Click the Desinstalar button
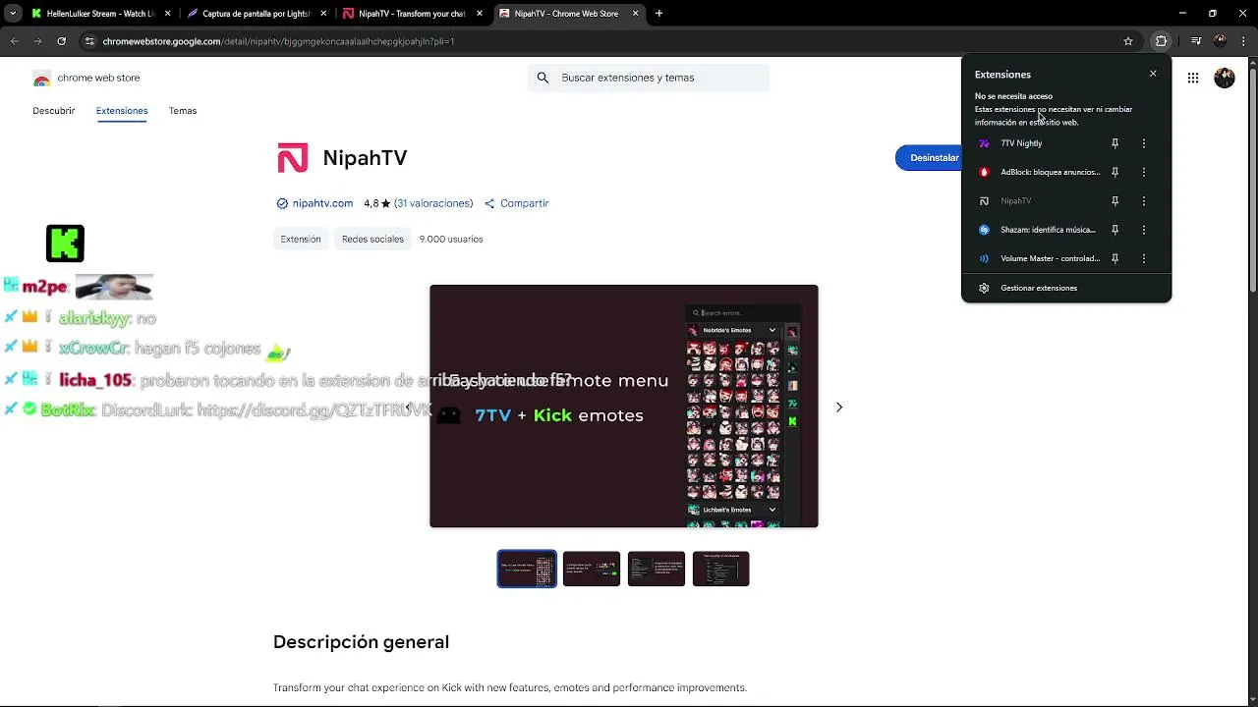Image resolution: width=1258 pixels, height=707 pixels. pyautogui.click(x=929, y=157)
